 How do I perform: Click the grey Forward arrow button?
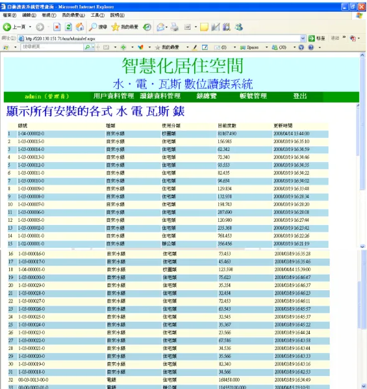[40, 27]
